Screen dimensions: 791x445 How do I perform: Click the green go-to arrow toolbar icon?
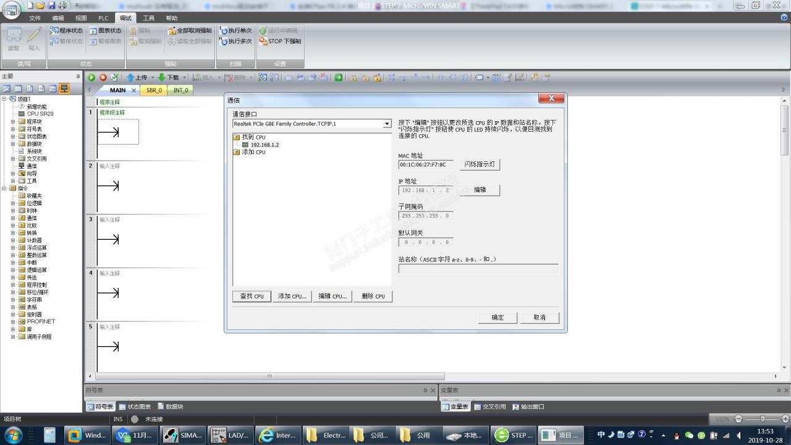point(339,77)
